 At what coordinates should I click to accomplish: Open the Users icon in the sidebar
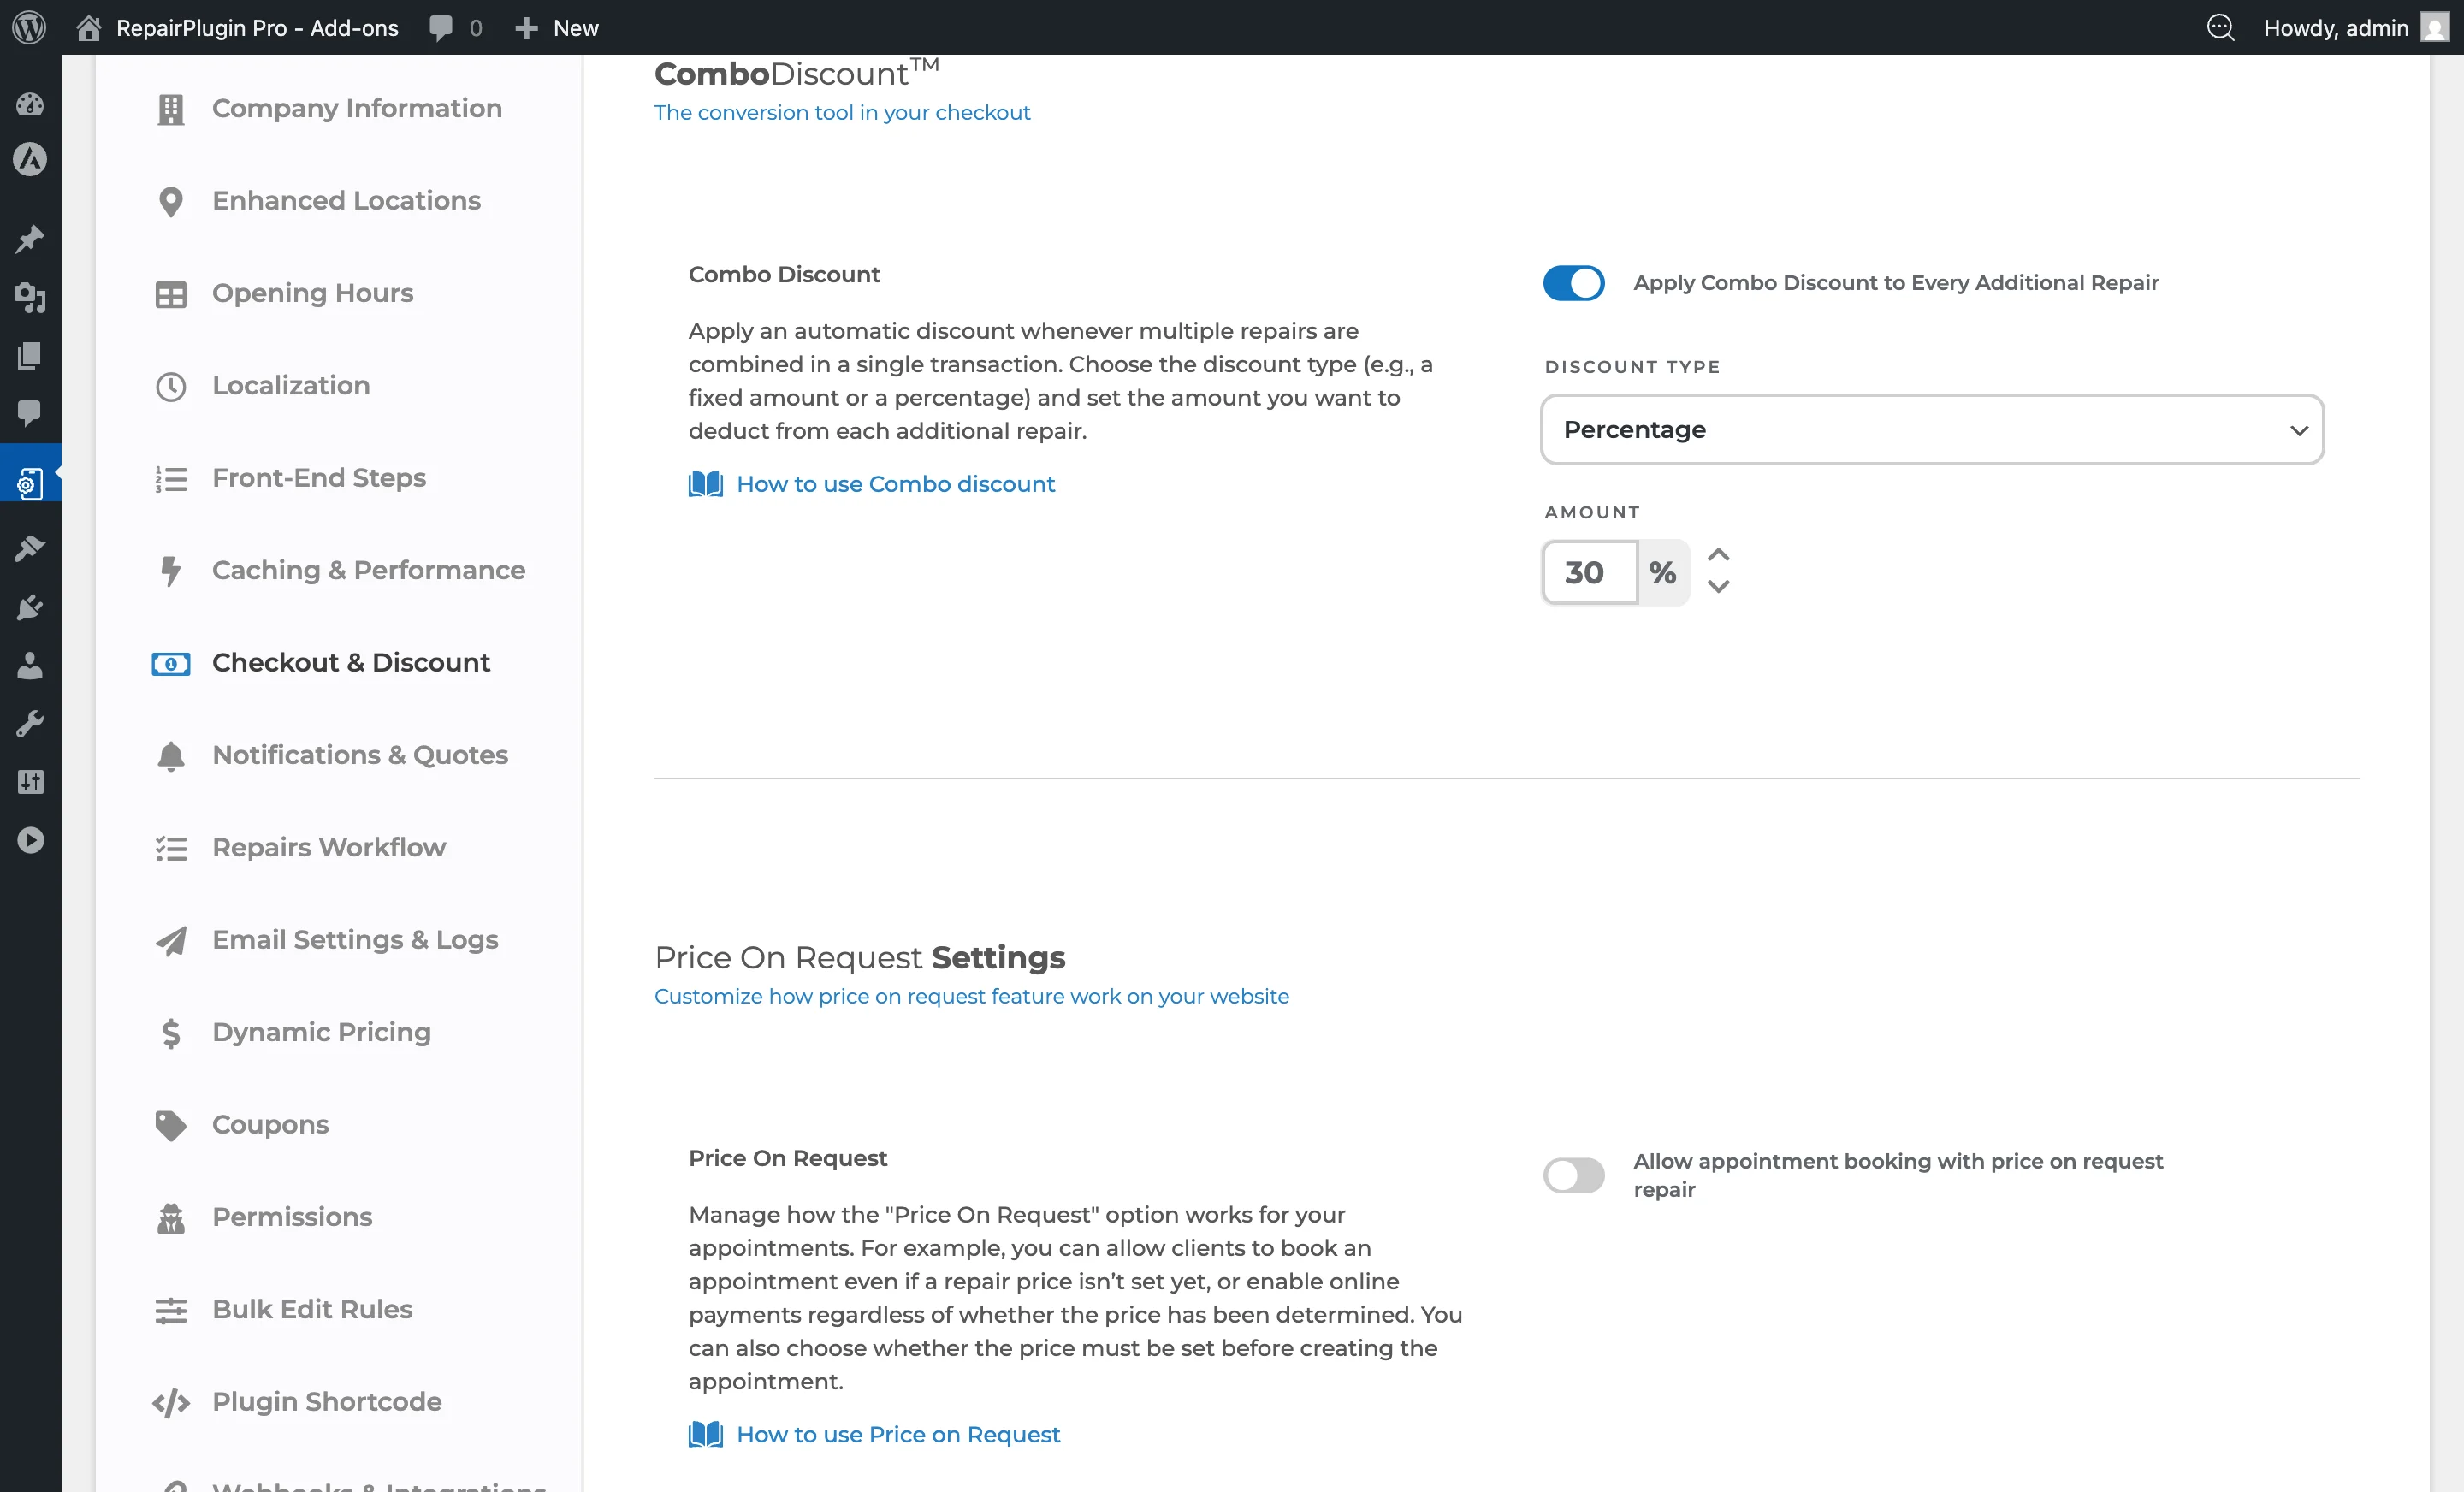click(x=30, y=666)
